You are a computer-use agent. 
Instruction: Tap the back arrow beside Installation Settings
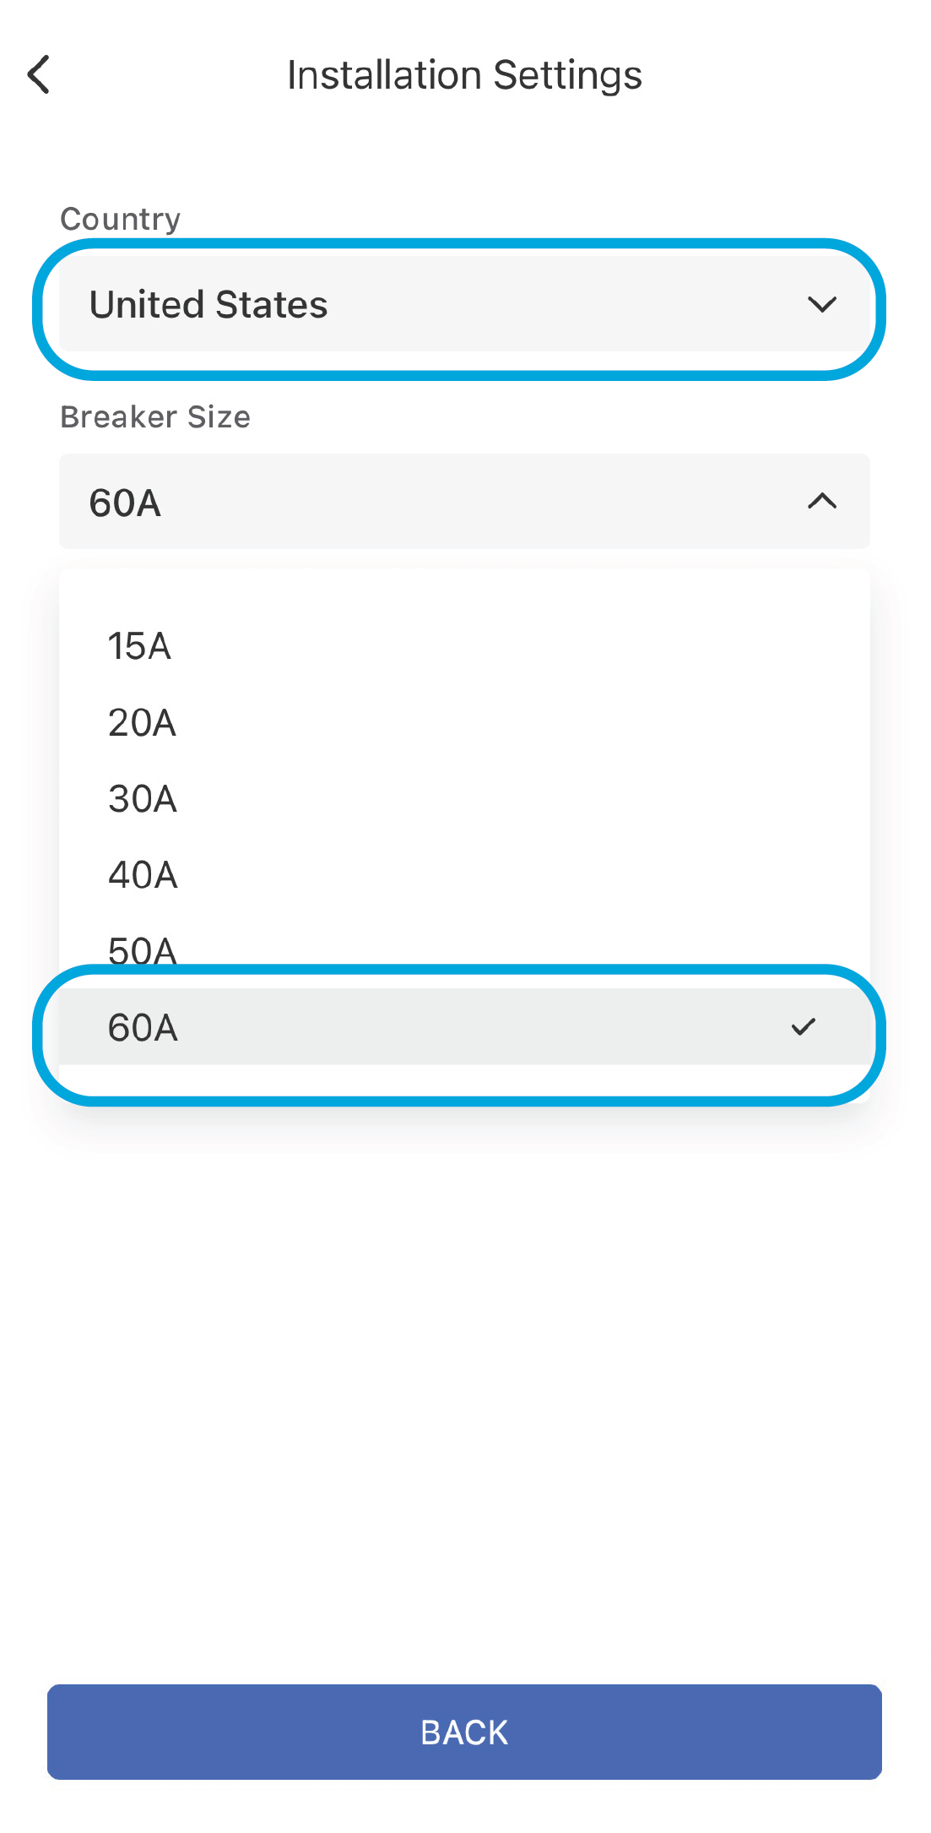tap(39, 74)
